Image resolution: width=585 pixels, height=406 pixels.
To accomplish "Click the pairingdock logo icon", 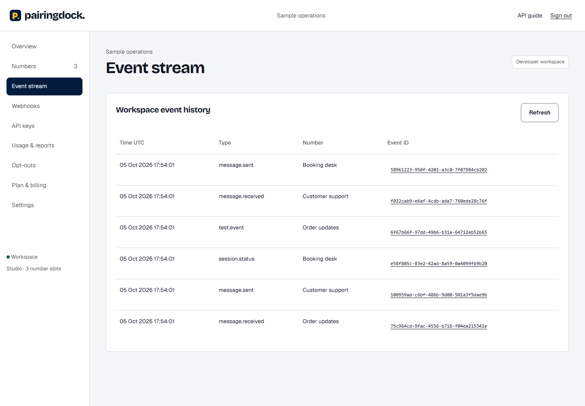I will pos(15,15).
